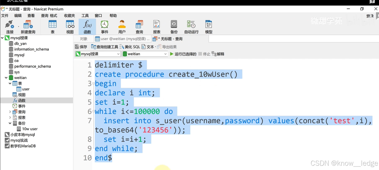Image resolution: width=379 pixels, height=170 pixels.
Task: Expand the 查询 node in tree
Action: point(10,112)
